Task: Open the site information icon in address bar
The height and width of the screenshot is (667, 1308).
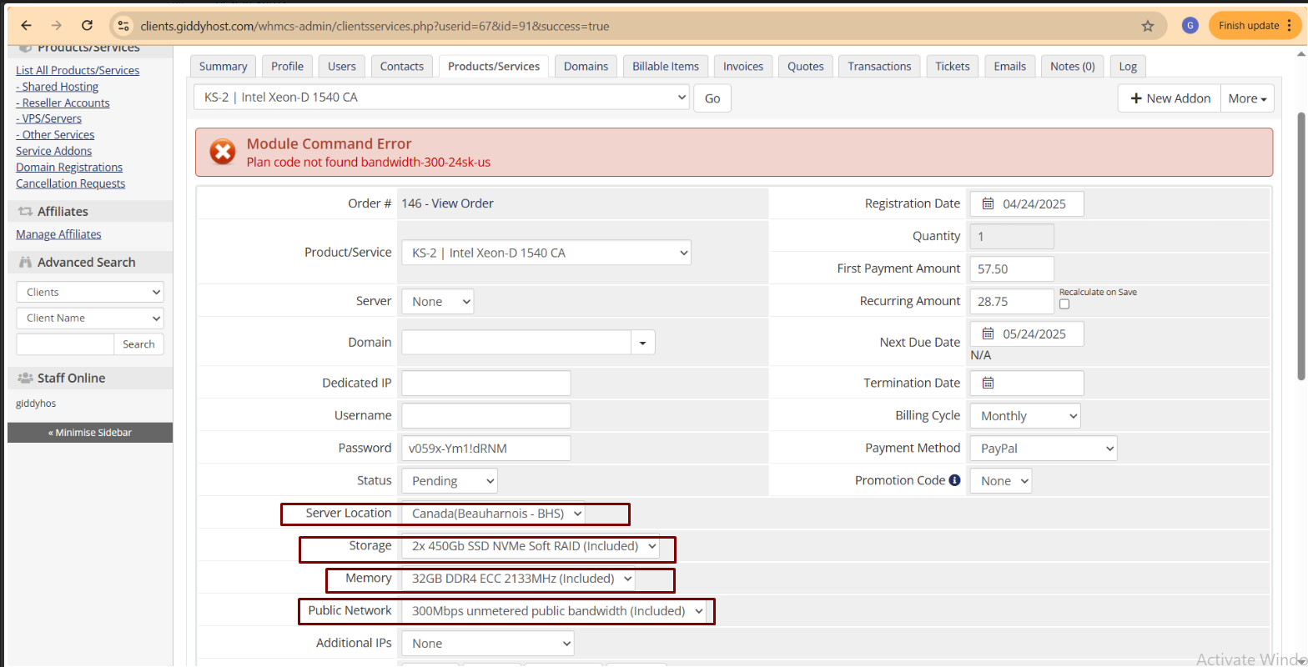Action: (x=123, y=26)
